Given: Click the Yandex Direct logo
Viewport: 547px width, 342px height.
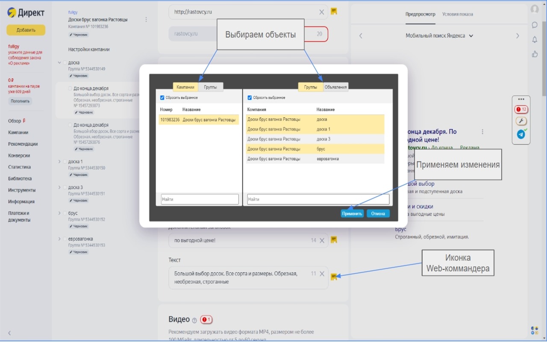Looking at the screenshot, I should tap(26, 13).
